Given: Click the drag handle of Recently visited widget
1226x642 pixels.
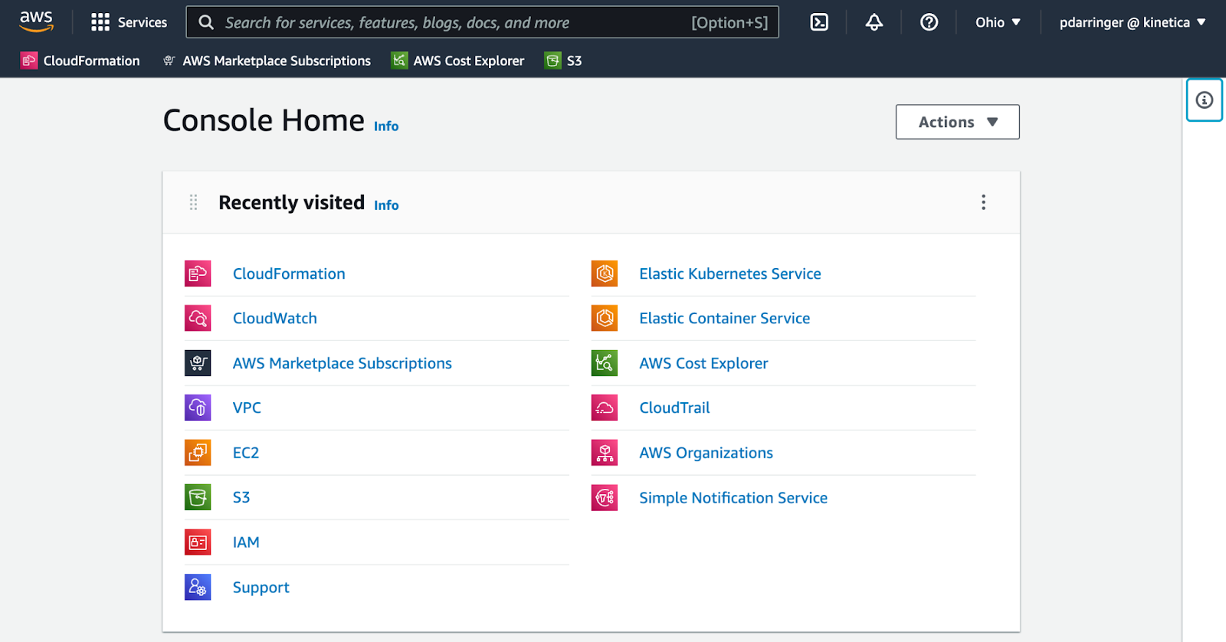Looking at the screenshot, I should click(x=193, y=202).
